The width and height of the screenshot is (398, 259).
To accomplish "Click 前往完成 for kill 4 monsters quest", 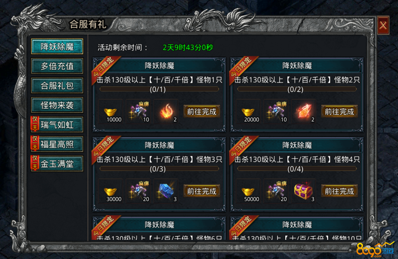I will [x=340, y=191].
